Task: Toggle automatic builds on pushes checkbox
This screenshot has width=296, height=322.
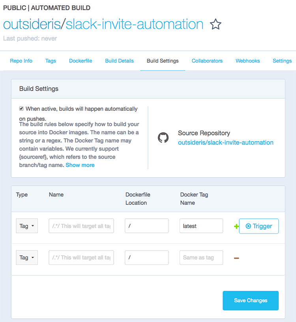Action: [x=21, y=109]
